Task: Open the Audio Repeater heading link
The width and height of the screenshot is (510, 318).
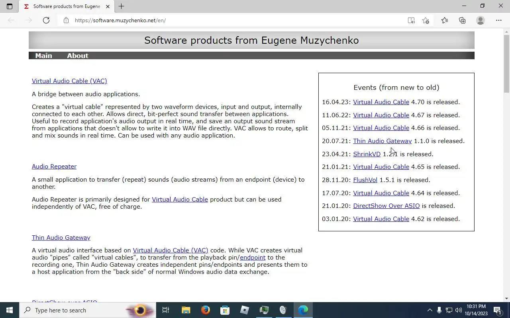Action: [54, 167]
